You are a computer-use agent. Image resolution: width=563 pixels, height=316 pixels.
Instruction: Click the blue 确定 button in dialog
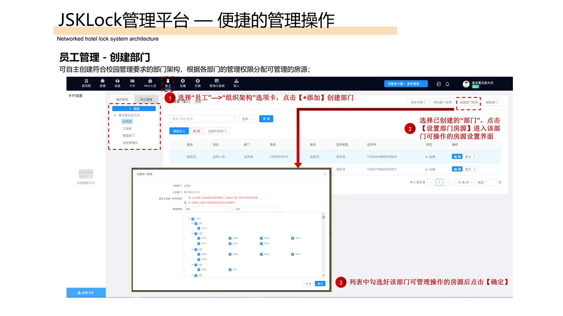[320, 283]
